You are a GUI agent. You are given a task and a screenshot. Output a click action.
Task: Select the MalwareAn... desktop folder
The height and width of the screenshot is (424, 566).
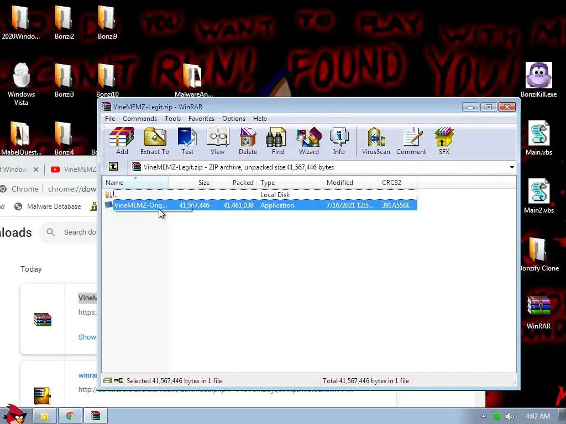[193, 79]
